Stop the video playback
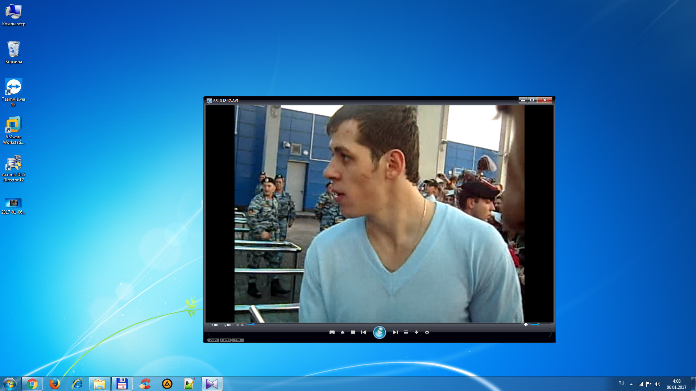Image resolution: width=696 pixels, height=391 pixels. [353, 332]
